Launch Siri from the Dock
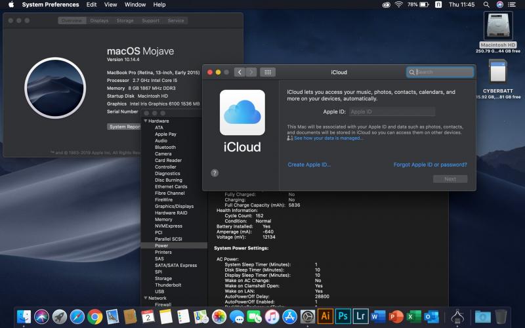 coord(41,316)
